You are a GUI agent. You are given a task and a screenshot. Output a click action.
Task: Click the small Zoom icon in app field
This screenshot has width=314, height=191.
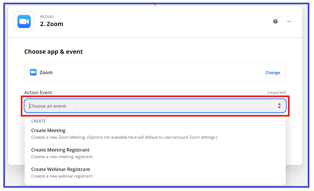point(33,72)
